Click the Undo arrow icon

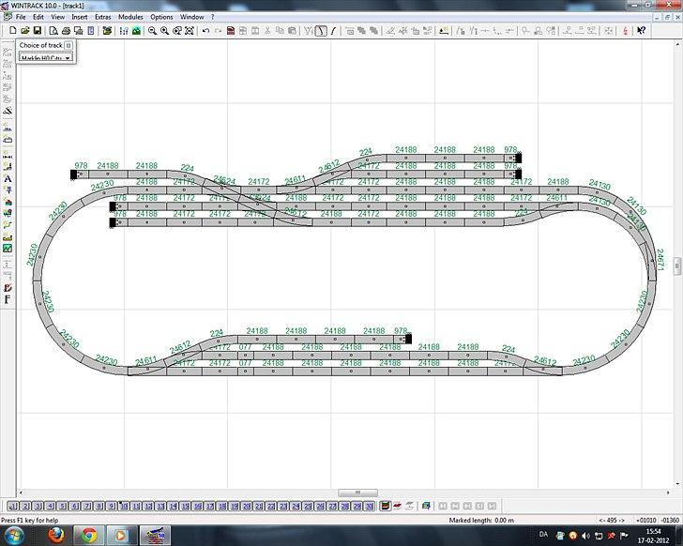205,31
